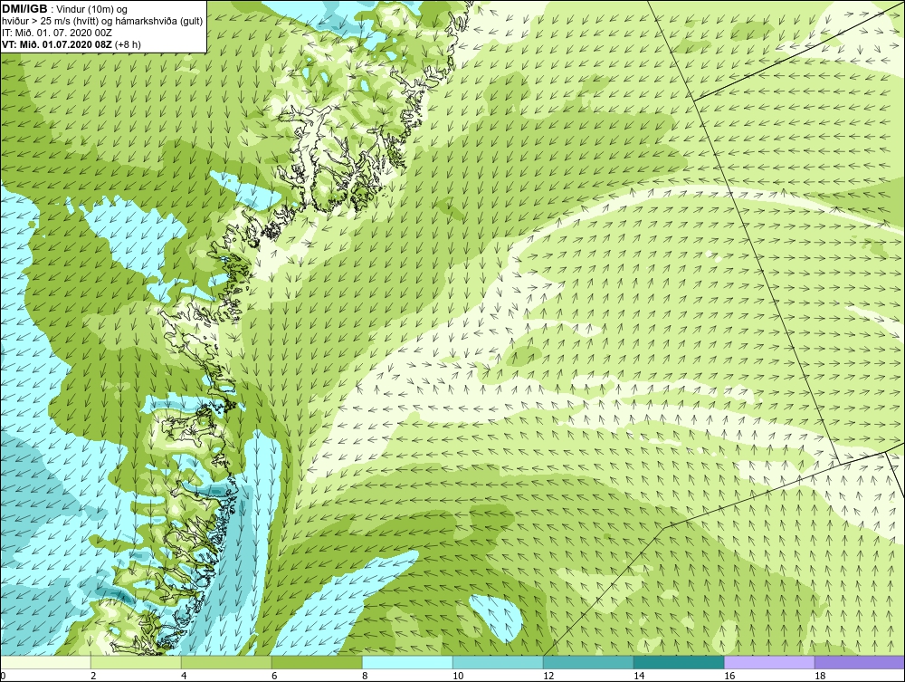Click the legend scale label '6'

click(x=274, y=676)
